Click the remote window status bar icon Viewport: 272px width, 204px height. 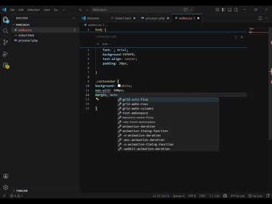click(x=5, y=196)
